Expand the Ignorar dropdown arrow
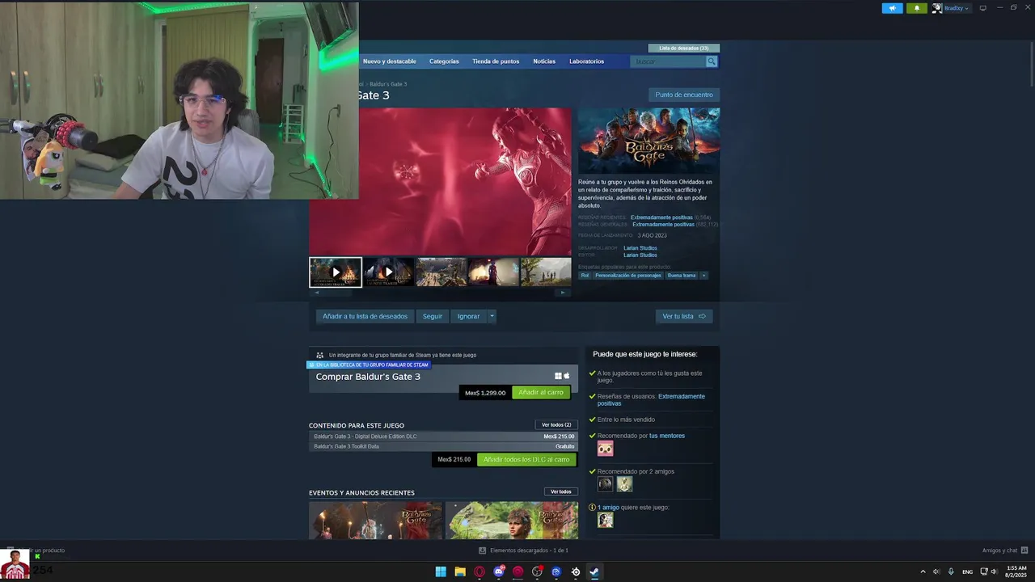The width and height of the screenshot is (1035, 582). tap(492, 316)
